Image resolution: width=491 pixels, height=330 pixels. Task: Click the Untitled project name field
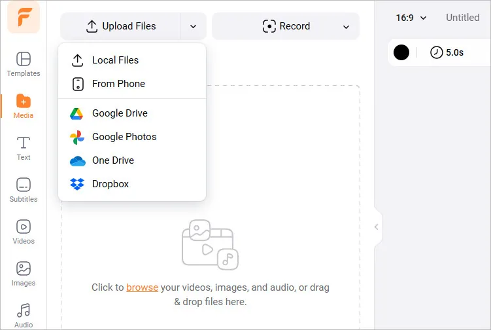point(462,18)
